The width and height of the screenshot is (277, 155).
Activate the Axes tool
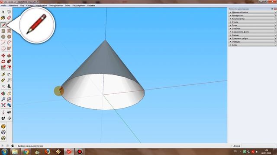(3, 86)
